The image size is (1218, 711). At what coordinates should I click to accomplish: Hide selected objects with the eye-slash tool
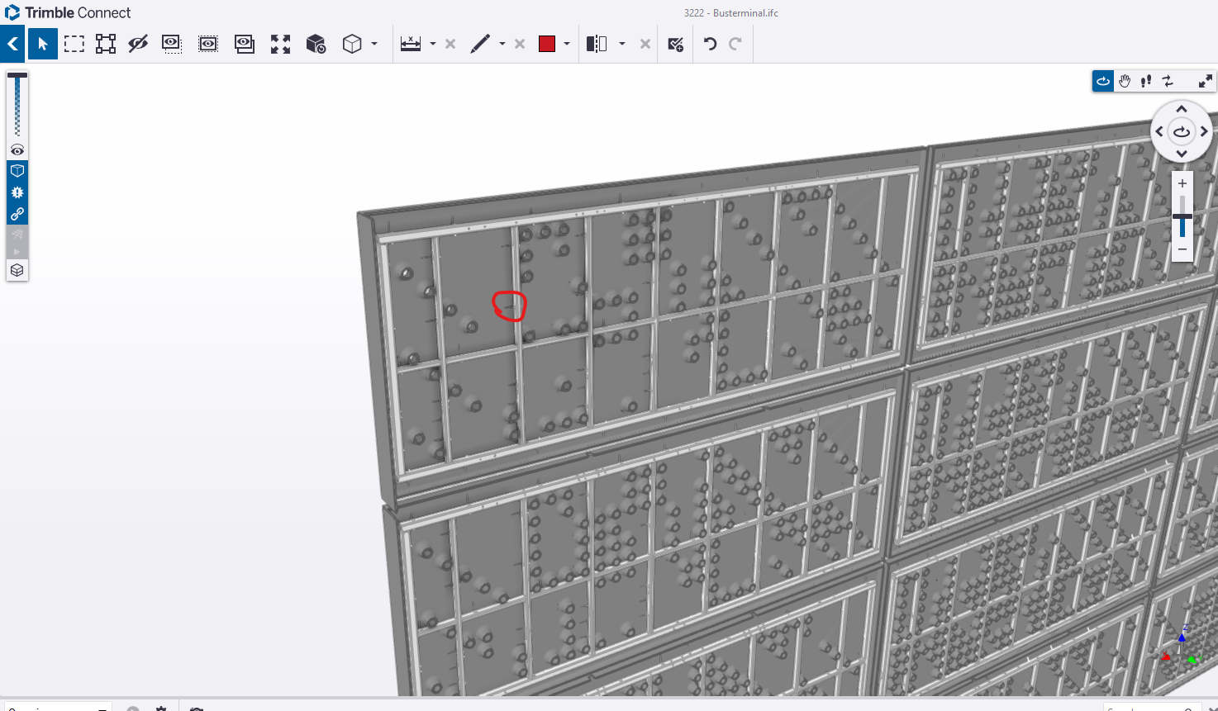(138, 43)
